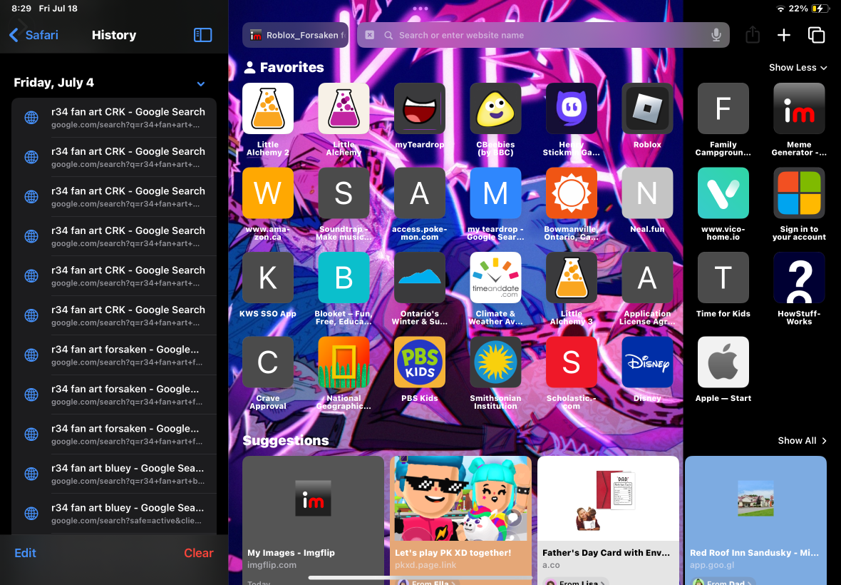Open the Let's play PK XD together suggestion
This screenshot has width=841, height=585.
click(x=460, y=520)
